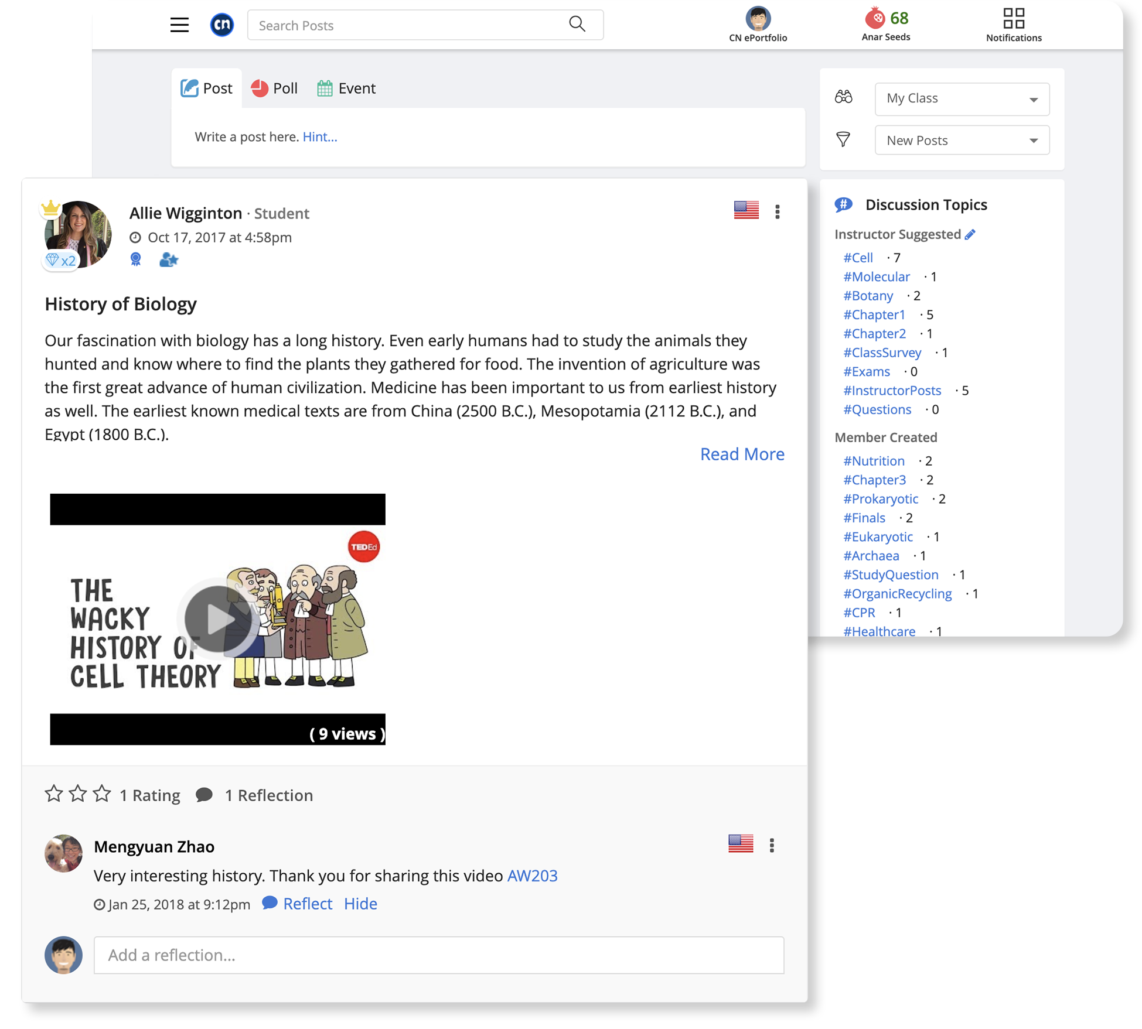Open the #StudyQuestion topic

point(891,575)
